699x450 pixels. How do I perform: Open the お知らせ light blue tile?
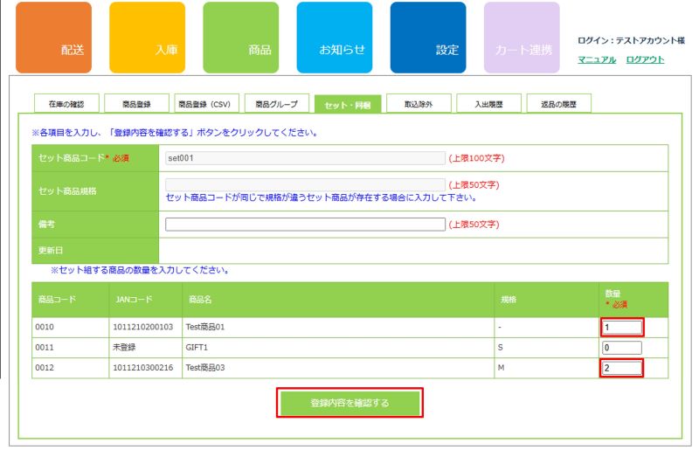tap(334, 38)
